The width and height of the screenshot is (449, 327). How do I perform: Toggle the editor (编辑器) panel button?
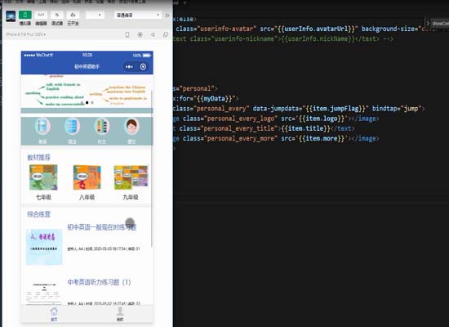pos(41,15)
